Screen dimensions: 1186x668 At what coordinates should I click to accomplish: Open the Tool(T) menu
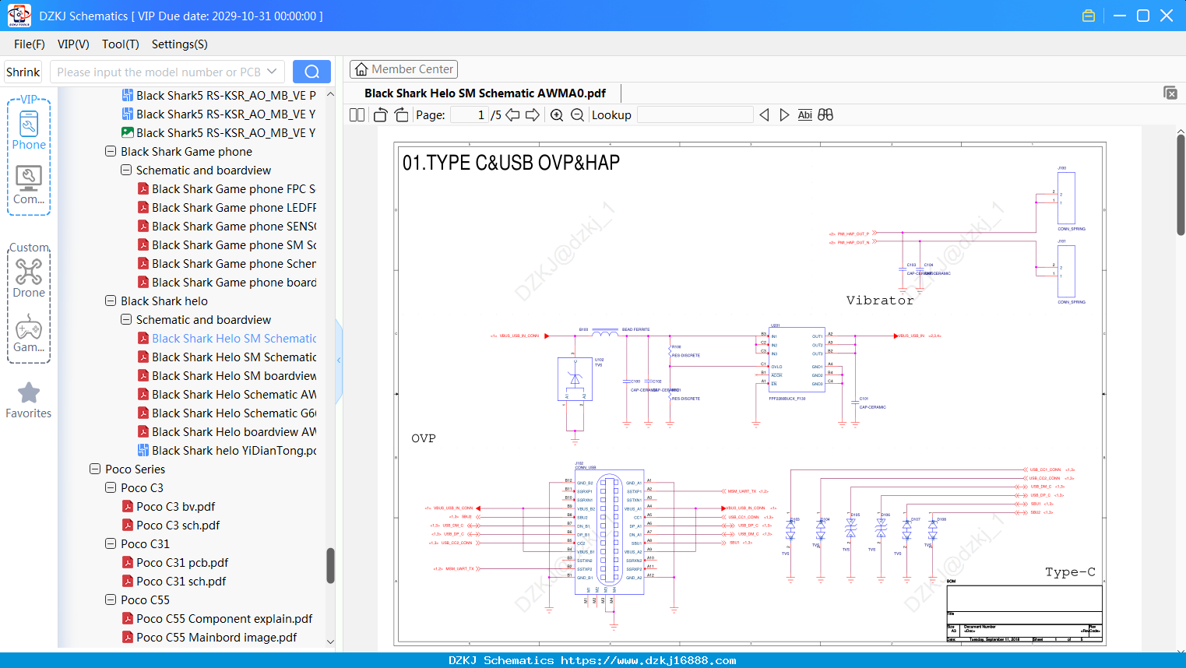pos(121,44)
